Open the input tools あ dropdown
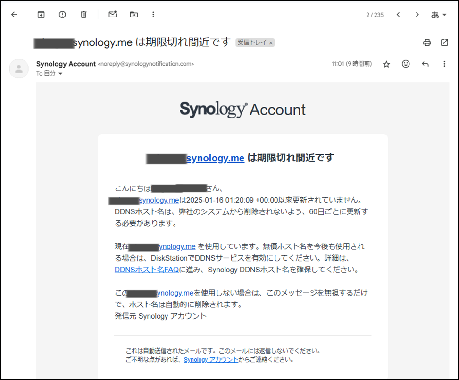Screen dimensions: 459x380 [x=438, y=15]
